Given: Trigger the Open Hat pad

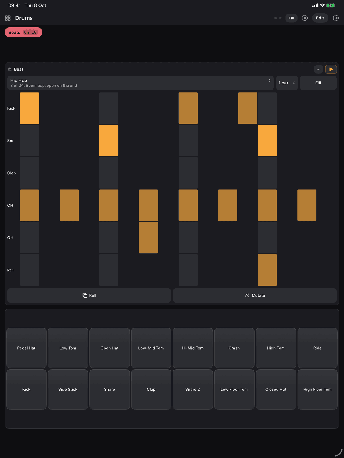Looking at the screenshot, I should pyautogui.click(x=110, y=348).
